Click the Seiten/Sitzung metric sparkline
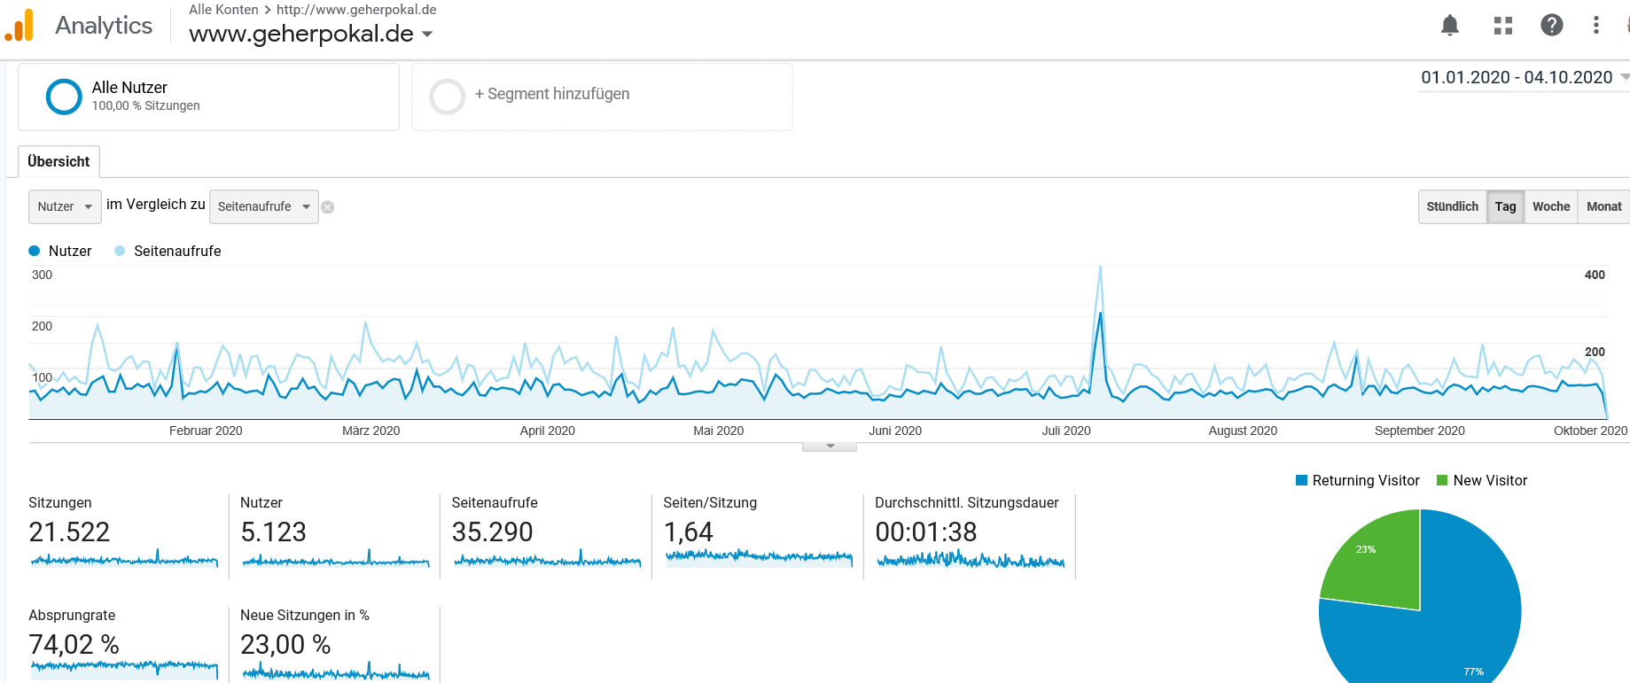 click(x=759, y=558)
